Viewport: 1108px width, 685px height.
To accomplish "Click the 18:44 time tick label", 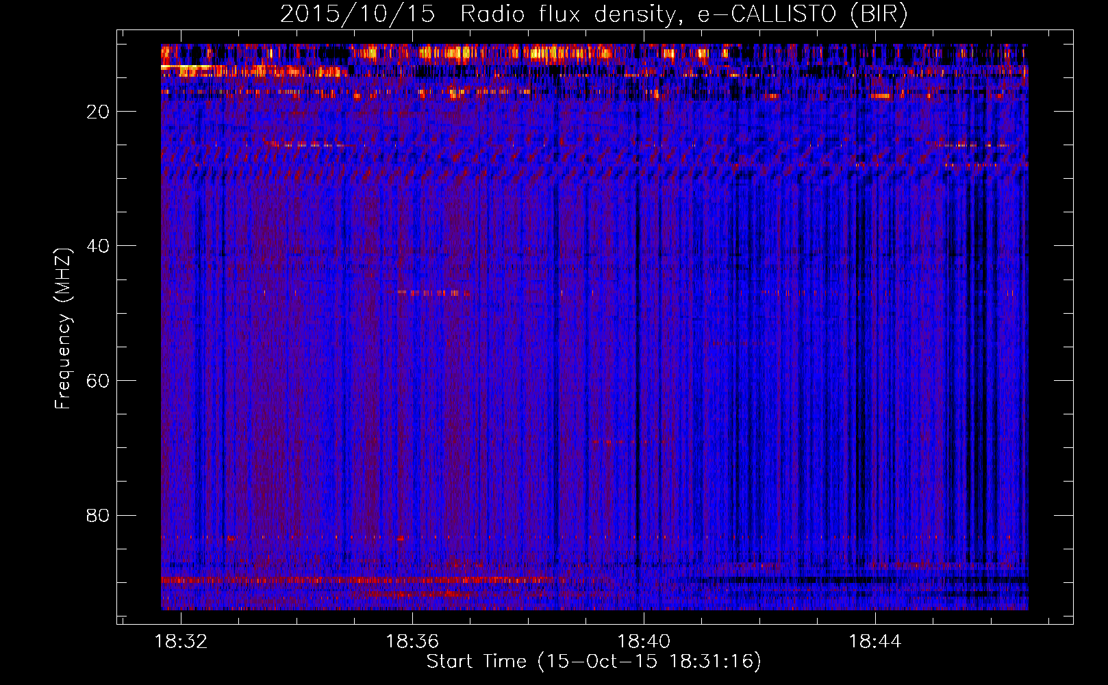I will click(x=875, y=642).
